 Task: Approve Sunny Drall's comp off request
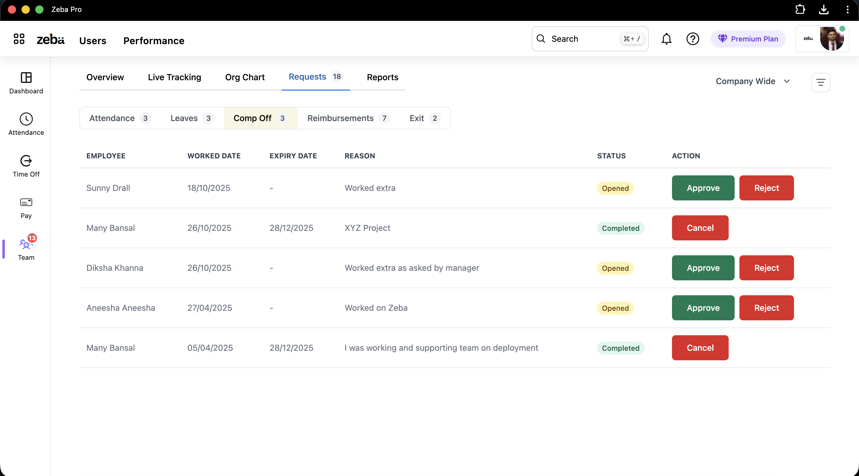coord(703,188)
